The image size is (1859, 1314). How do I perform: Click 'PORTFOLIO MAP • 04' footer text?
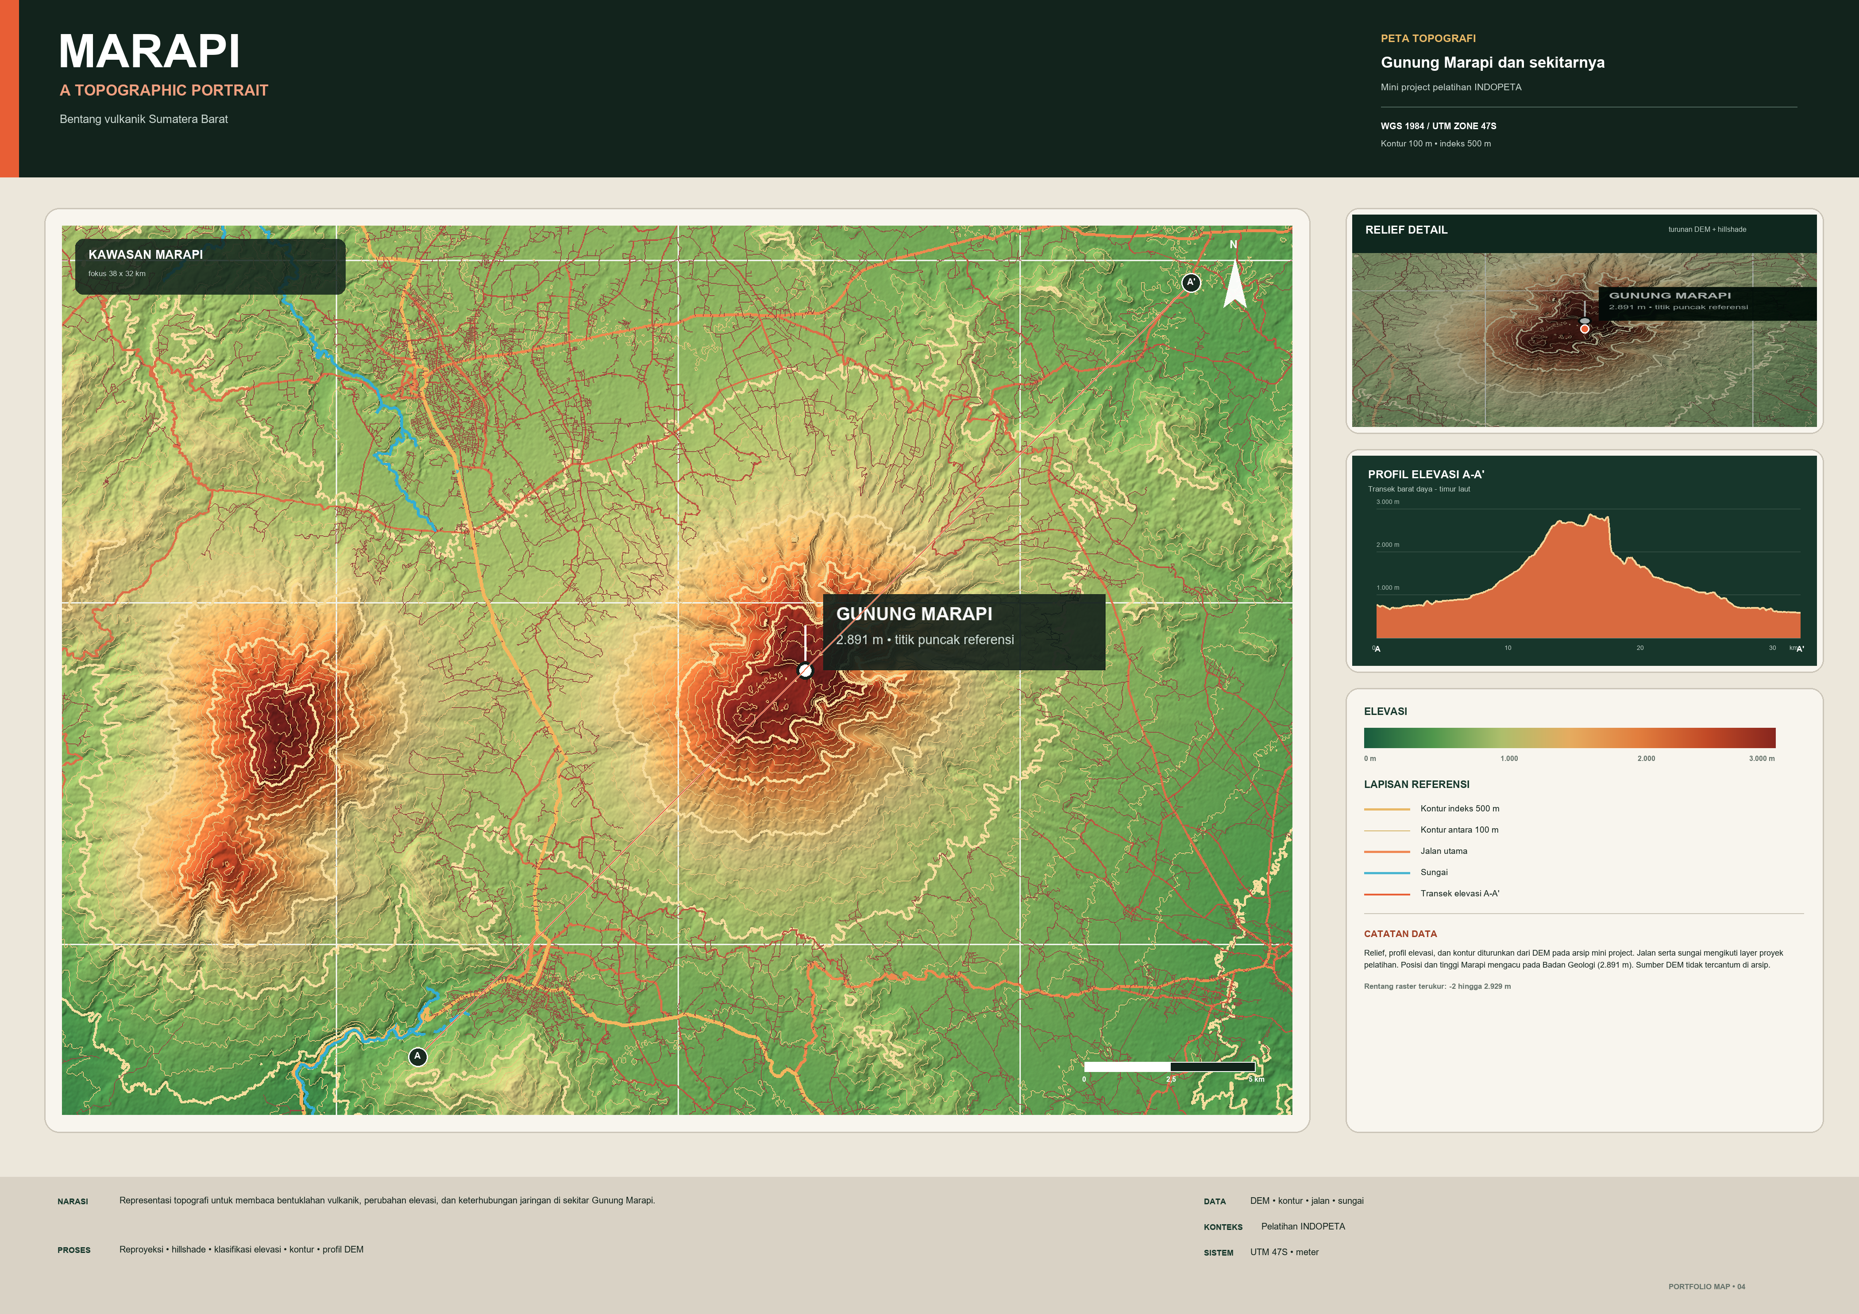coord(1707,1287)
